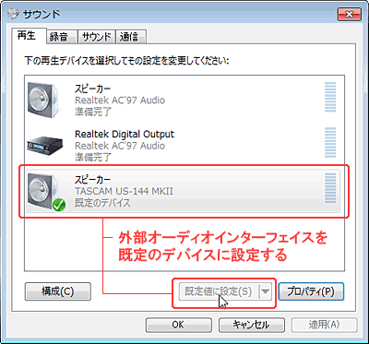Open the 通信 tab
The height and width of the screenshot is (344, 369).
[x=131, y=37]
